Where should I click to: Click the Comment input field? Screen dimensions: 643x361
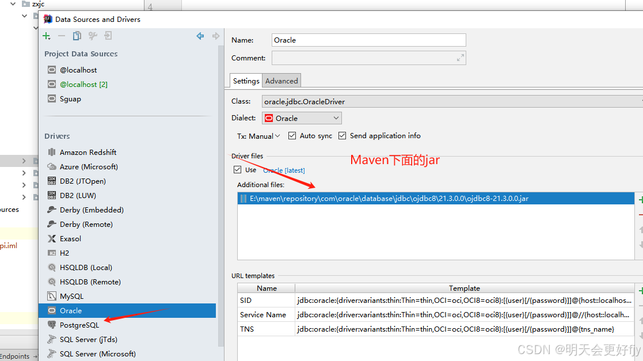coord(368,58)
